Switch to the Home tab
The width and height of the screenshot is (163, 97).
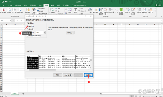point(10,5)
